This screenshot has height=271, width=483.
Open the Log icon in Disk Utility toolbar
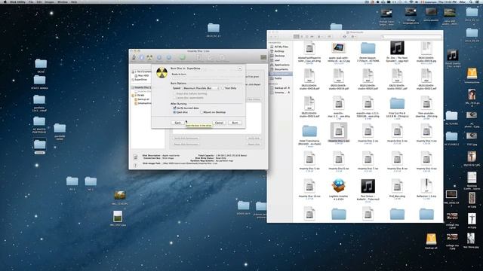pos(263,57)
